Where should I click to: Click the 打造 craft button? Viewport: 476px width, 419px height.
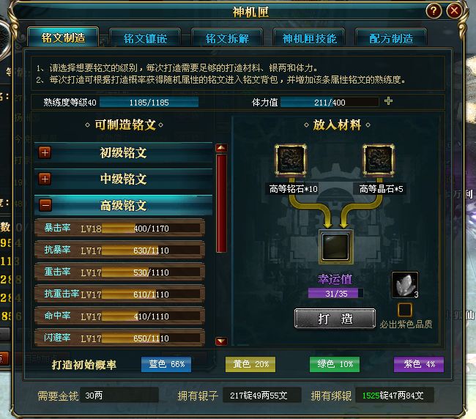pyautogui.click(x=335, y=319)
